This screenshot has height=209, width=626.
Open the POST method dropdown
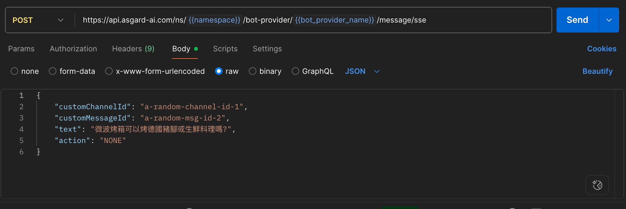click(38, 20)
